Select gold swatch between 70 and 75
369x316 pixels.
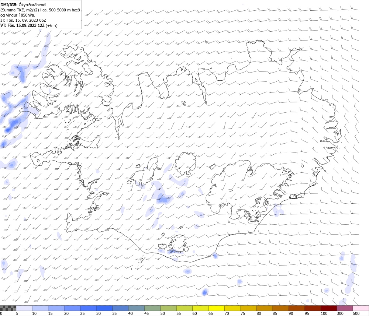point(232,308)
